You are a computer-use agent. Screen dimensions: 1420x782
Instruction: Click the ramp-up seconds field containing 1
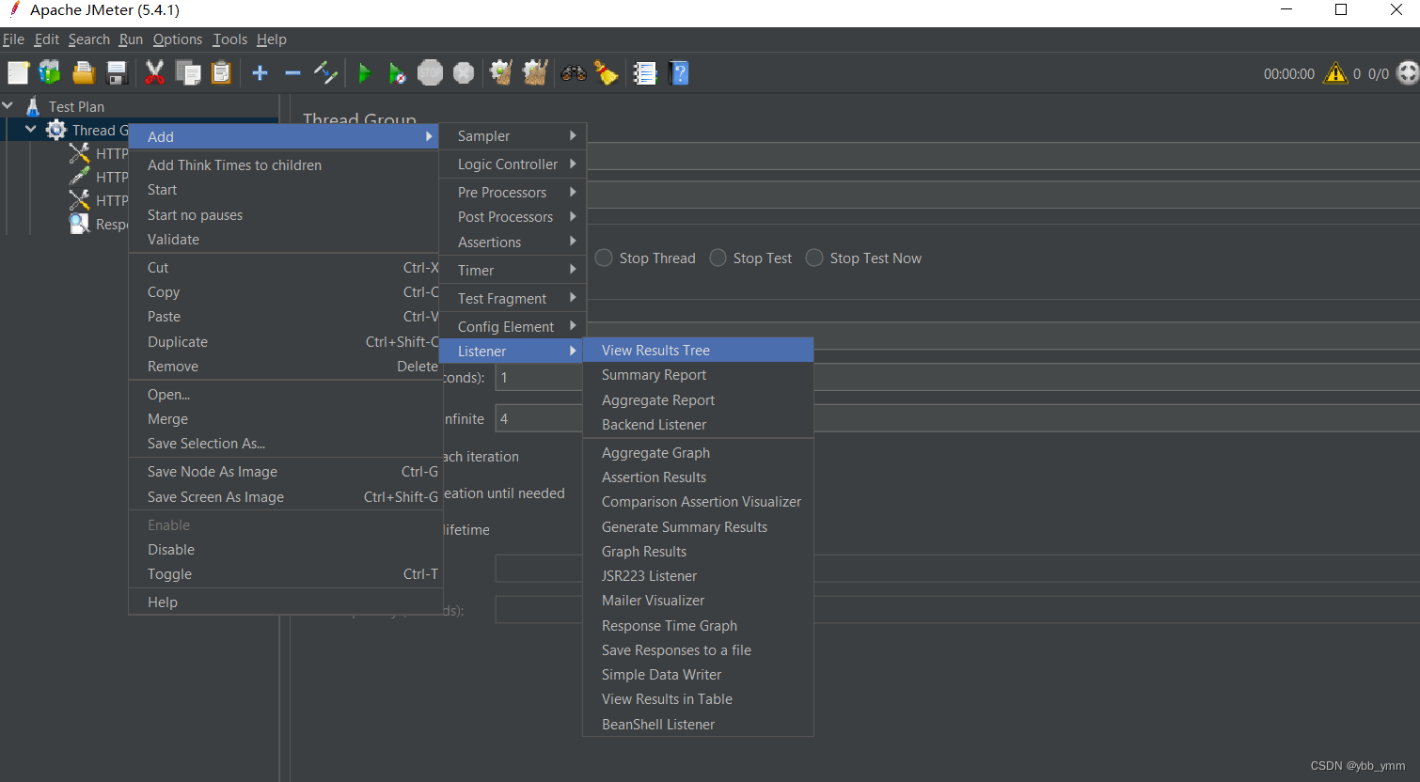tap(956, 377)
